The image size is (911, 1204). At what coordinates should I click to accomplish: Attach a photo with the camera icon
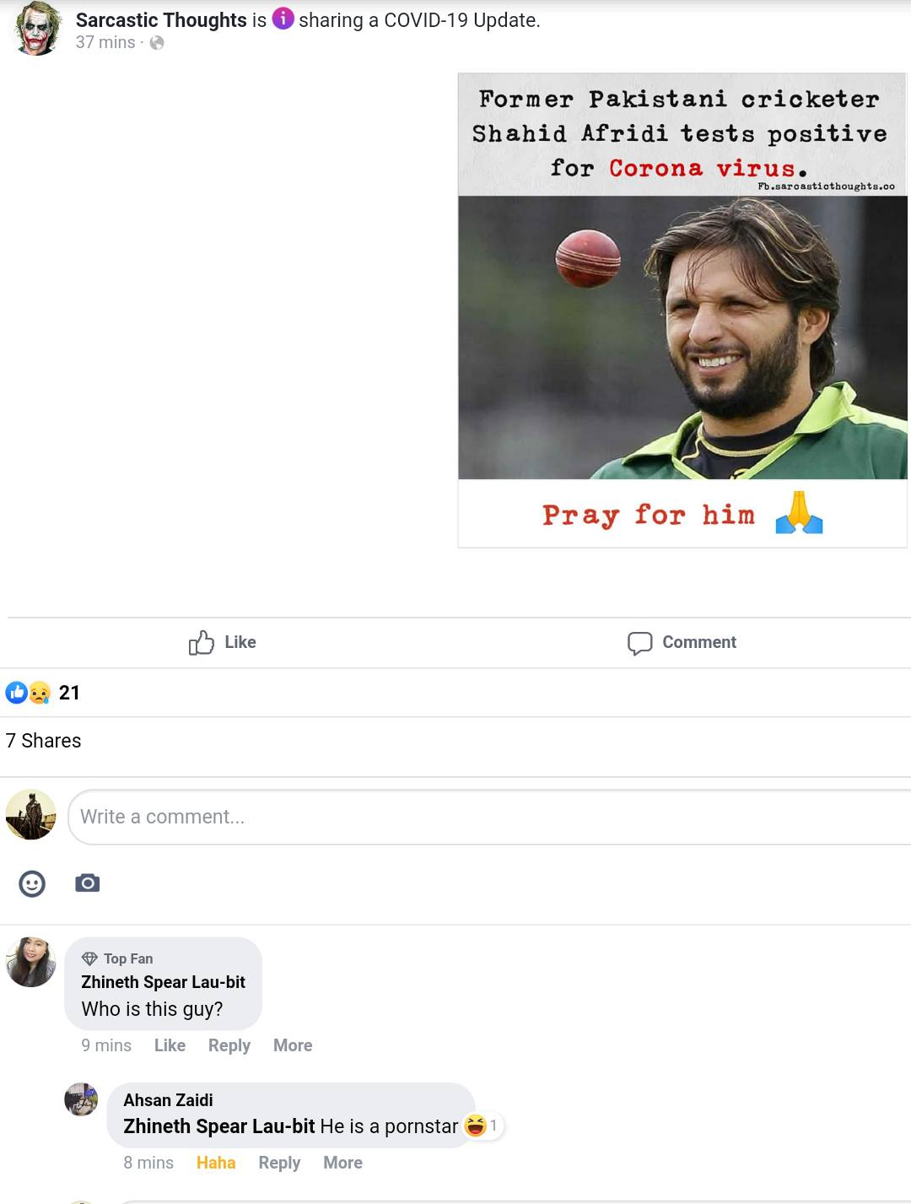click(x=88, y=883)
